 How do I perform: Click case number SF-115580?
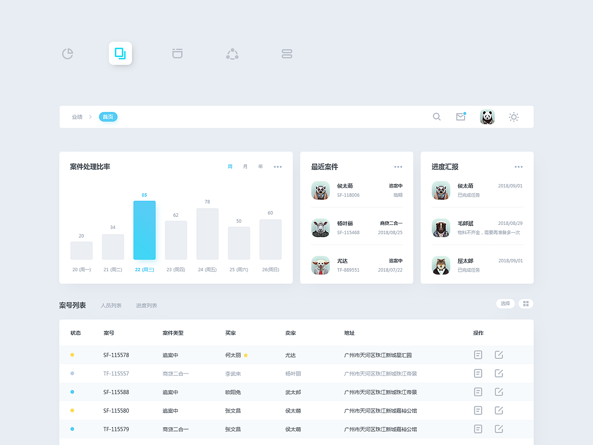click(116, 411)
